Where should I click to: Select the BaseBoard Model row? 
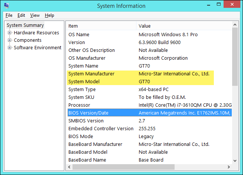pyautogui.click(x=150, y=152)
